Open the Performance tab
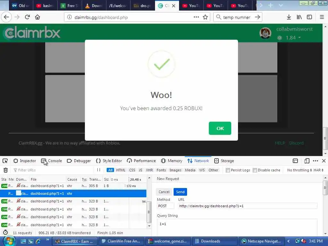This screenshot has width=328, height=246. pyautogui.click(x=141, y=161)
